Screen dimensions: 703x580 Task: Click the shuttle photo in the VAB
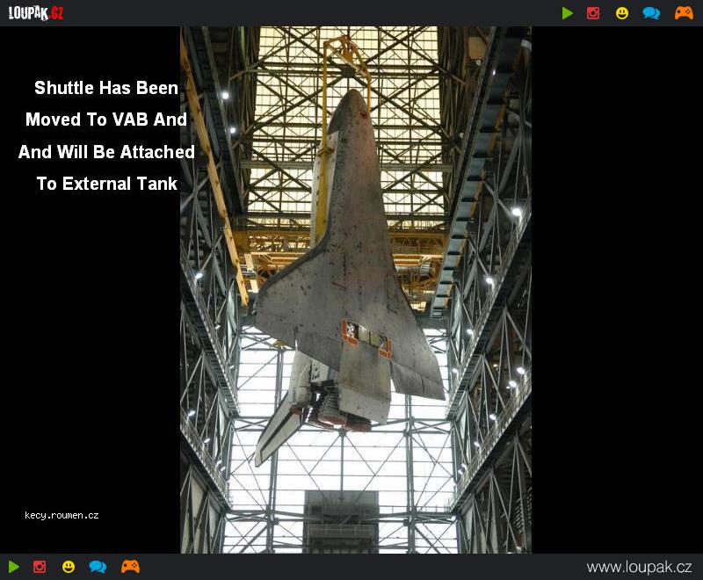pyautogui.click(x=356, y=289)
